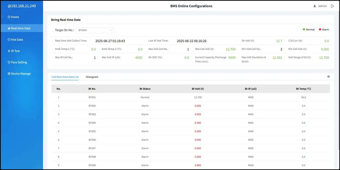Click the admin username

[322, 6]
